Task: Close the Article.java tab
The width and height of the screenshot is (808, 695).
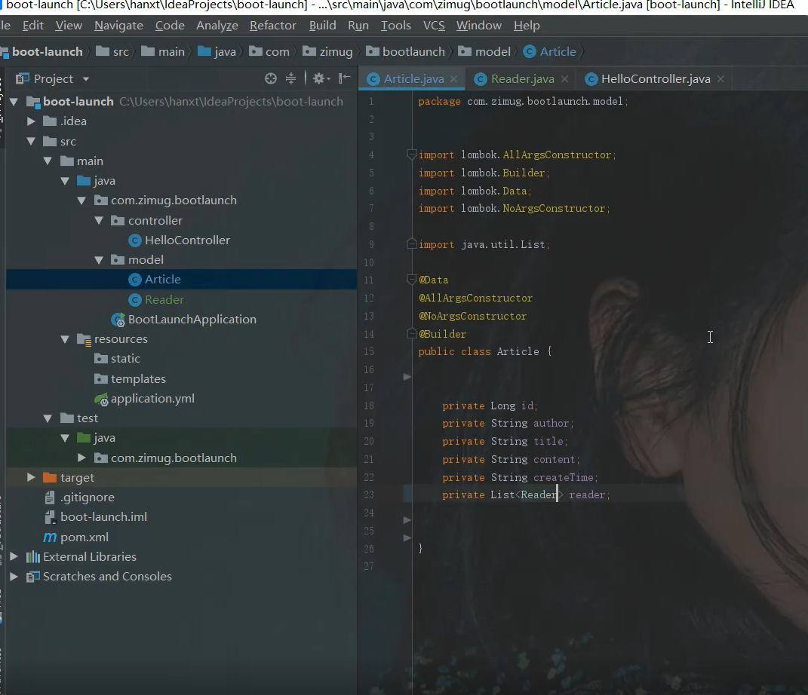Action: (453, 78)
